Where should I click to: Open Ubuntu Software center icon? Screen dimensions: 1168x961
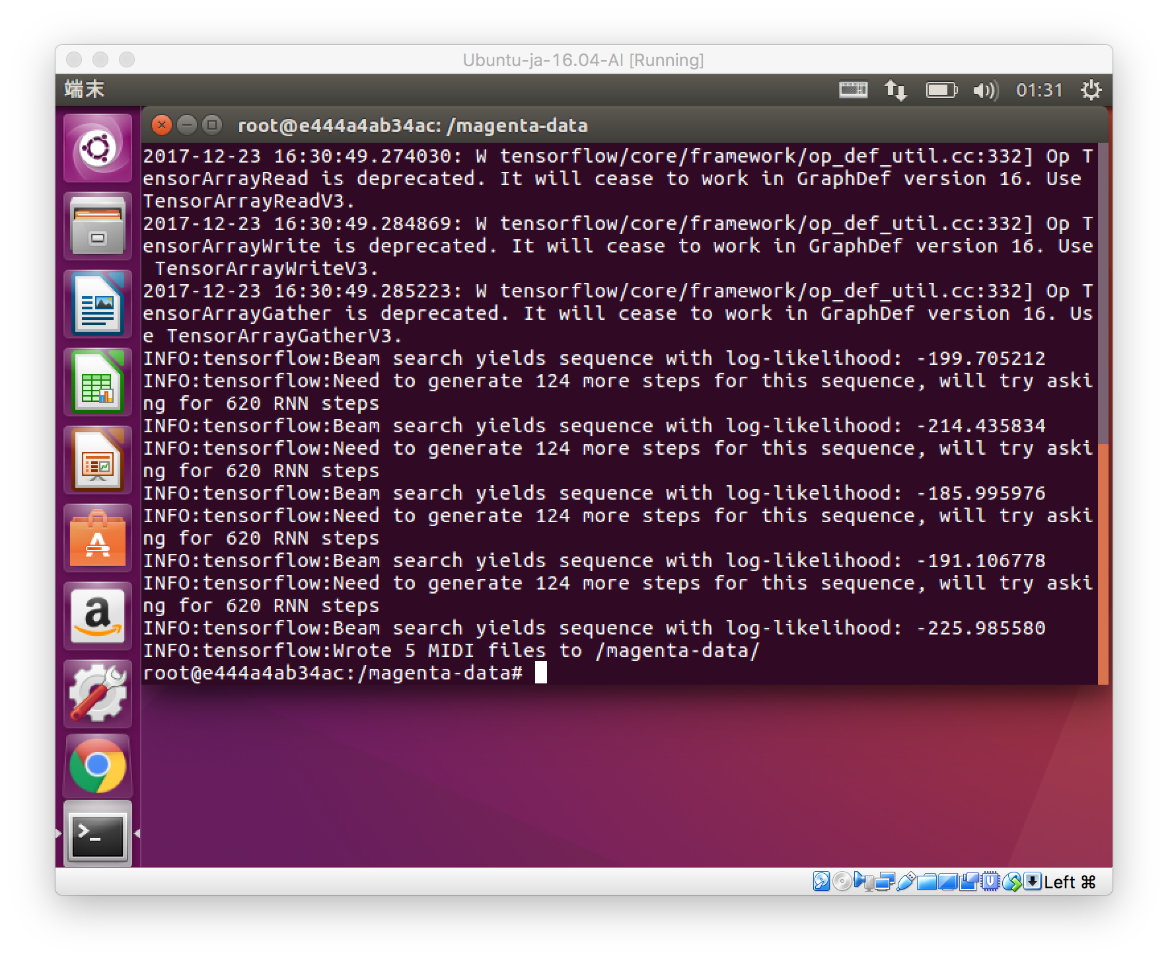pyautogui.click(x=98, y=538)
